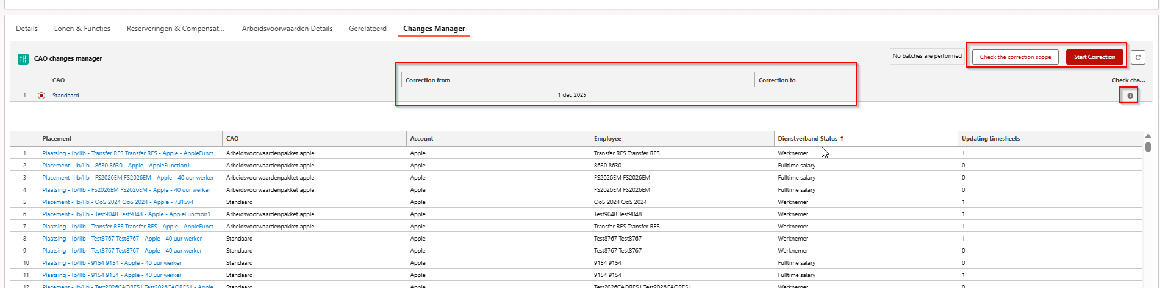Open the Details tab
1160x288 pixels.
click(x=27, y=29)
